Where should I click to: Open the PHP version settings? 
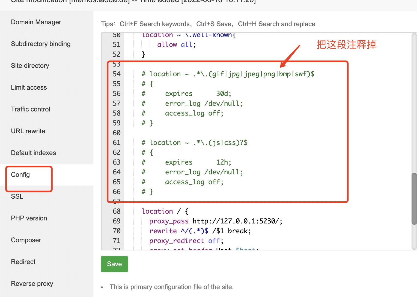29,218
